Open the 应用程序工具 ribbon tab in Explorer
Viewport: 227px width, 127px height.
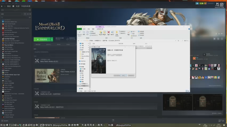(x=100, y=29)
